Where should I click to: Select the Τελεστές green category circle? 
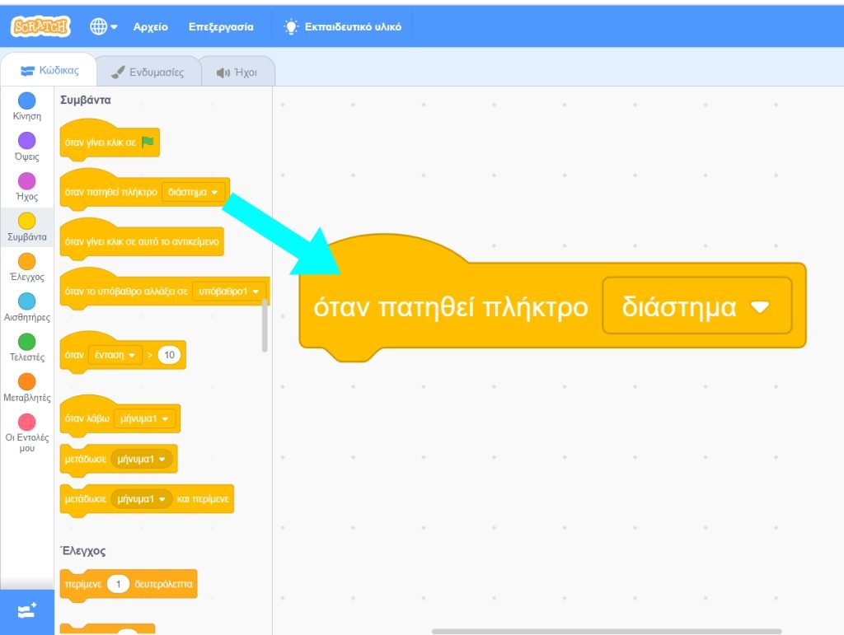pos(27,341)
